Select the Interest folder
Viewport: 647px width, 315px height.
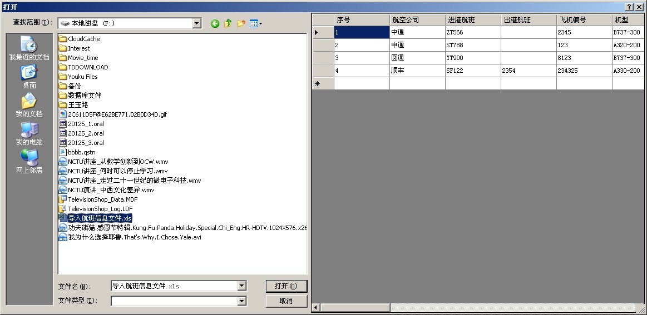tap(75, 48)
